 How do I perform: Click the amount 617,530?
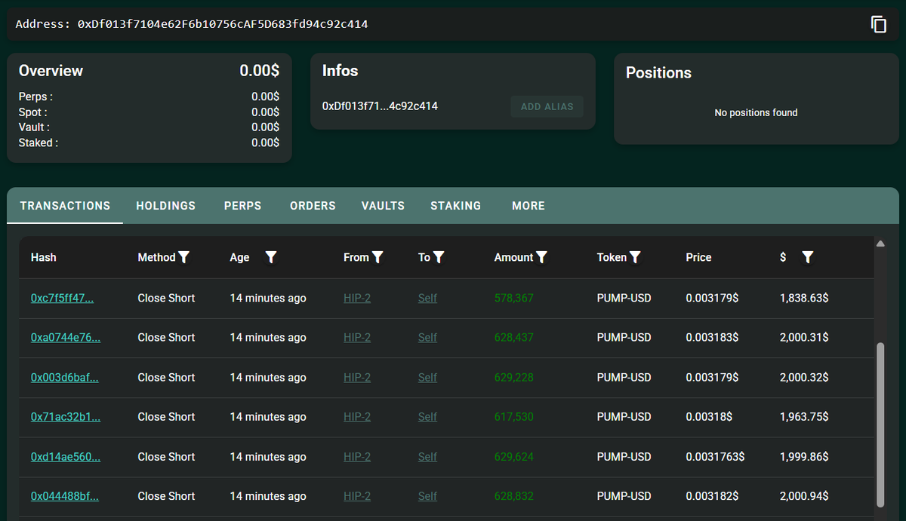click(x=513, y=416)
